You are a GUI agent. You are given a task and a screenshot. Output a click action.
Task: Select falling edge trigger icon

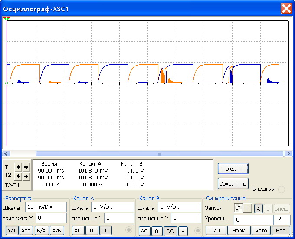pyautogui.click(x=247, y=208)
